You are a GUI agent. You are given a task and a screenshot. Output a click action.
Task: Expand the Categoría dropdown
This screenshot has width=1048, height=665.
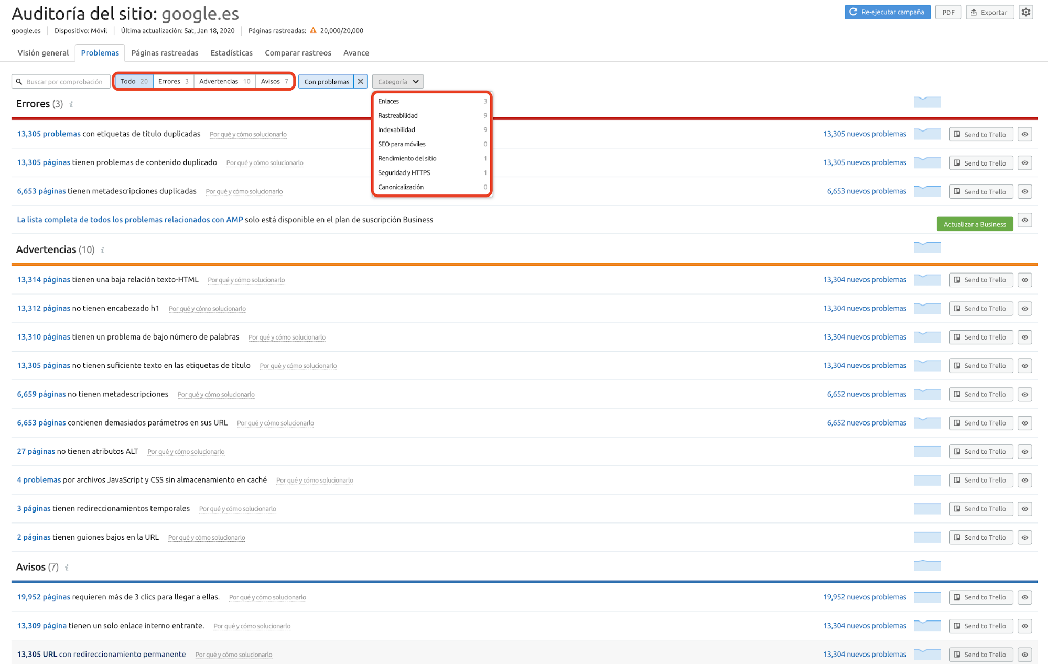click(x=397, y=81)
